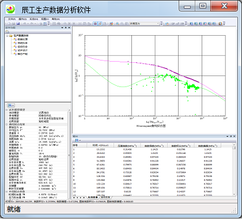The height and width of the screenshot is (219, 242).
Task: Open the 文件 menu
Action: (12, 19)
